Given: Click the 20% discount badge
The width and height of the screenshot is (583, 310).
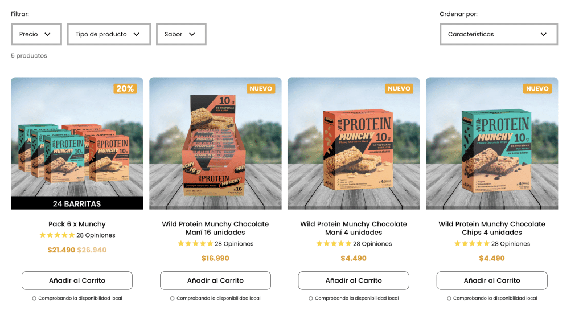Looking at the screenshot, I should coord(125,88).
